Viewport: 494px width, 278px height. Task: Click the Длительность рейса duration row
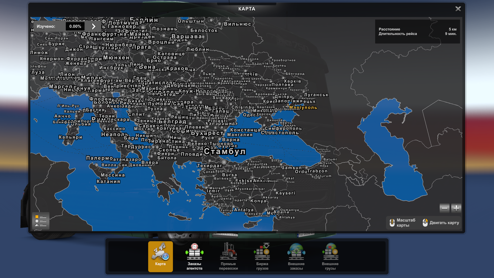[417, 34]
